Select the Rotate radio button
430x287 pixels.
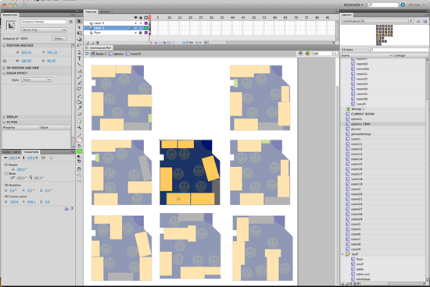pyautogui.click(x=6, y=165)
